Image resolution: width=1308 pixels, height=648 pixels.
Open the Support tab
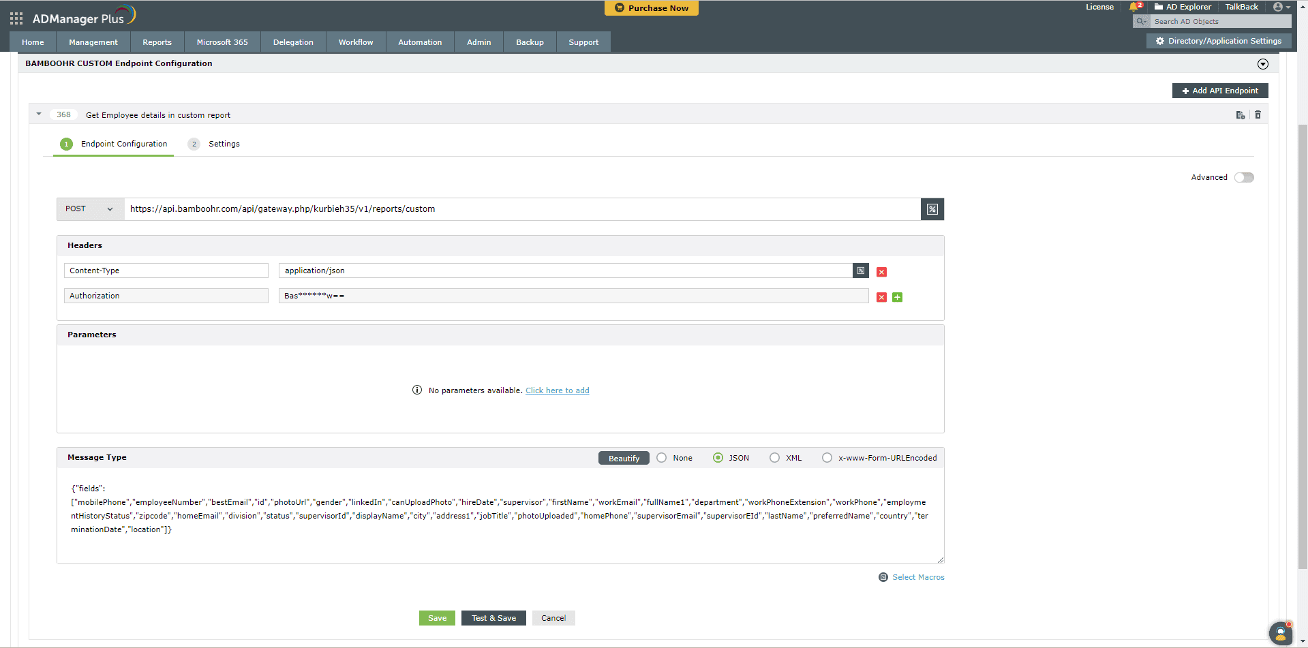583,42
